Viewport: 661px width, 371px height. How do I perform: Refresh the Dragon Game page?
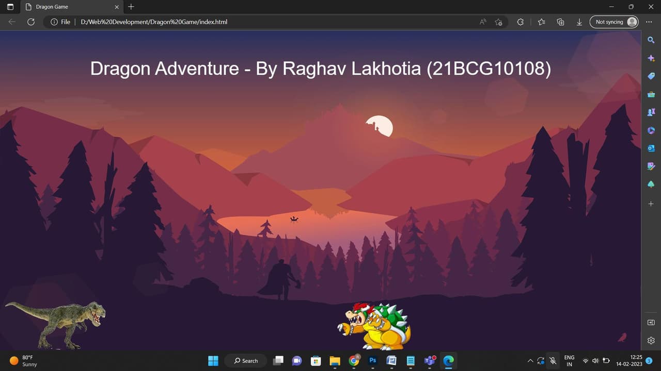(x=31, y=22)
